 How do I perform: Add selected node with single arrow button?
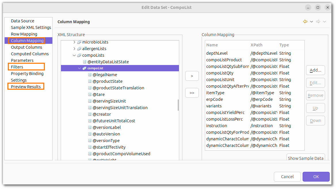192,76
